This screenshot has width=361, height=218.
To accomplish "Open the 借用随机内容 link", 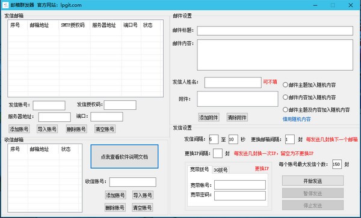I will [297, 120].
